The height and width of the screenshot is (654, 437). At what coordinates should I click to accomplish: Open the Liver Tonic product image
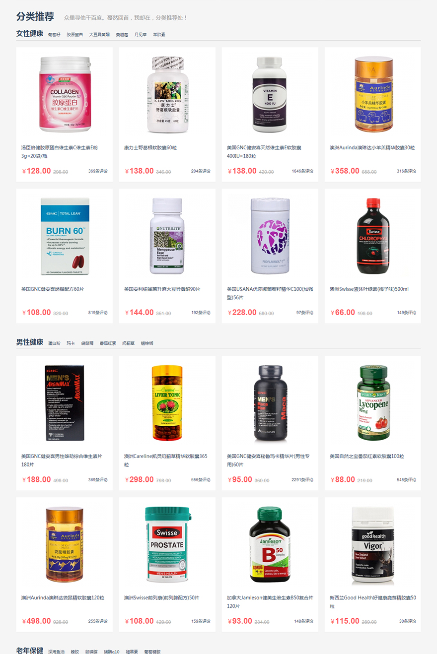point(167,403)
